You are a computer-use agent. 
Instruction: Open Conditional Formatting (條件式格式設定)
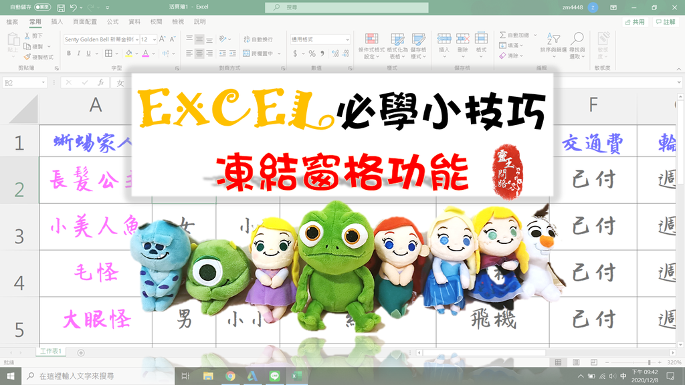pyautogui.click(x=371, y=46)
